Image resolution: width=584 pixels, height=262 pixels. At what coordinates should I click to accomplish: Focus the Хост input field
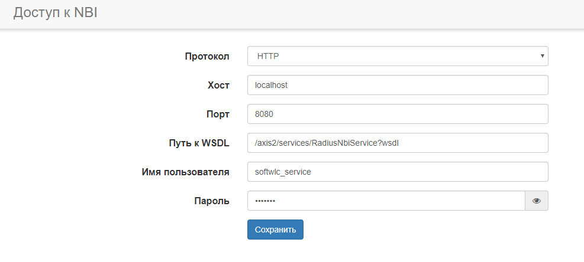pos(397,85)
